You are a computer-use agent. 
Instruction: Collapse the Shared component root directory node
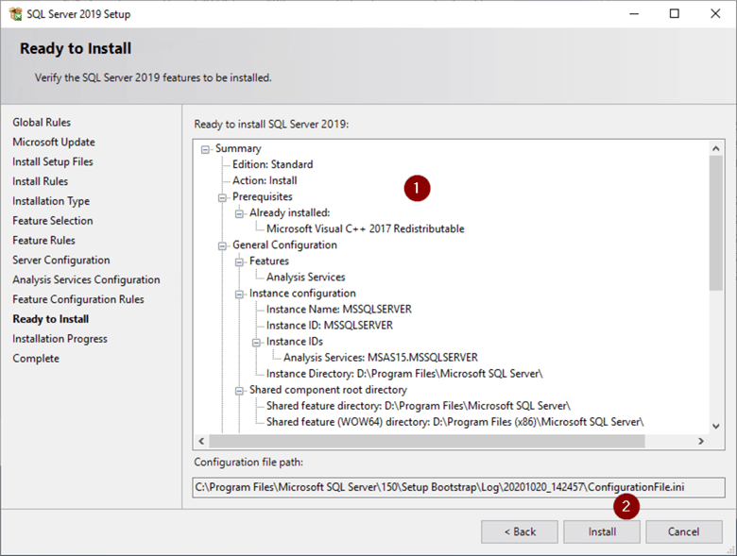(239, 390)
